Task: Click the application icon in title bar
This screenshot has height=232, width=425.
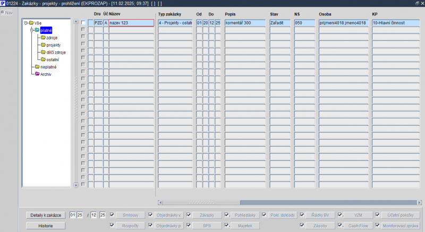Action: (3, 3)
